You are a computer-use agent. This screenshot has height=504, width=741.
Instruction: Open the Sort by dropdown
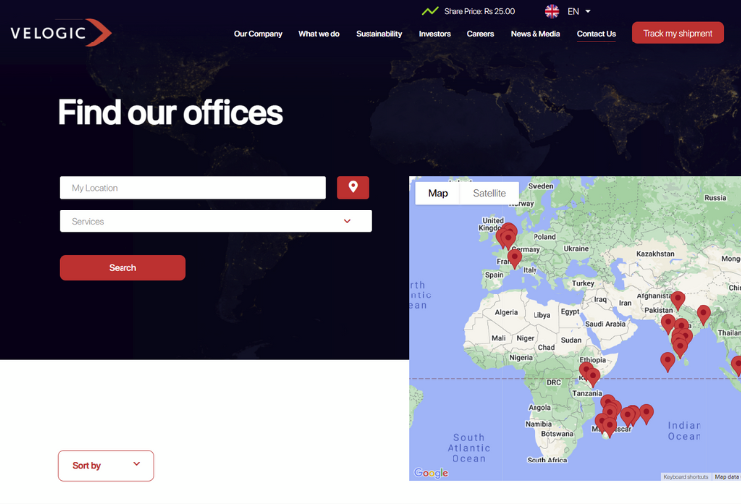pyautogui.click(x=106, y=465)
